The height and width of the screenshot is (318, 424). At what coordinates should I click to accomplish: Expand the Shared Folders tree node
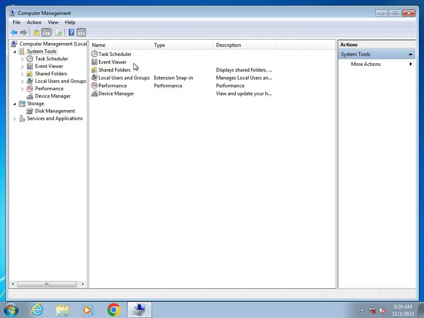click(x=22, y=74)
